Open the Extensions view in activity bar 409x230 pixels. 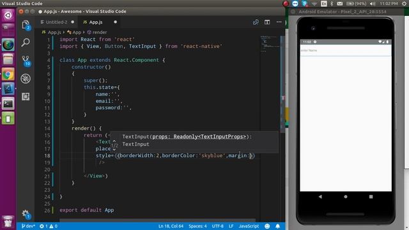pyautogui.click(x=26, y=96)
